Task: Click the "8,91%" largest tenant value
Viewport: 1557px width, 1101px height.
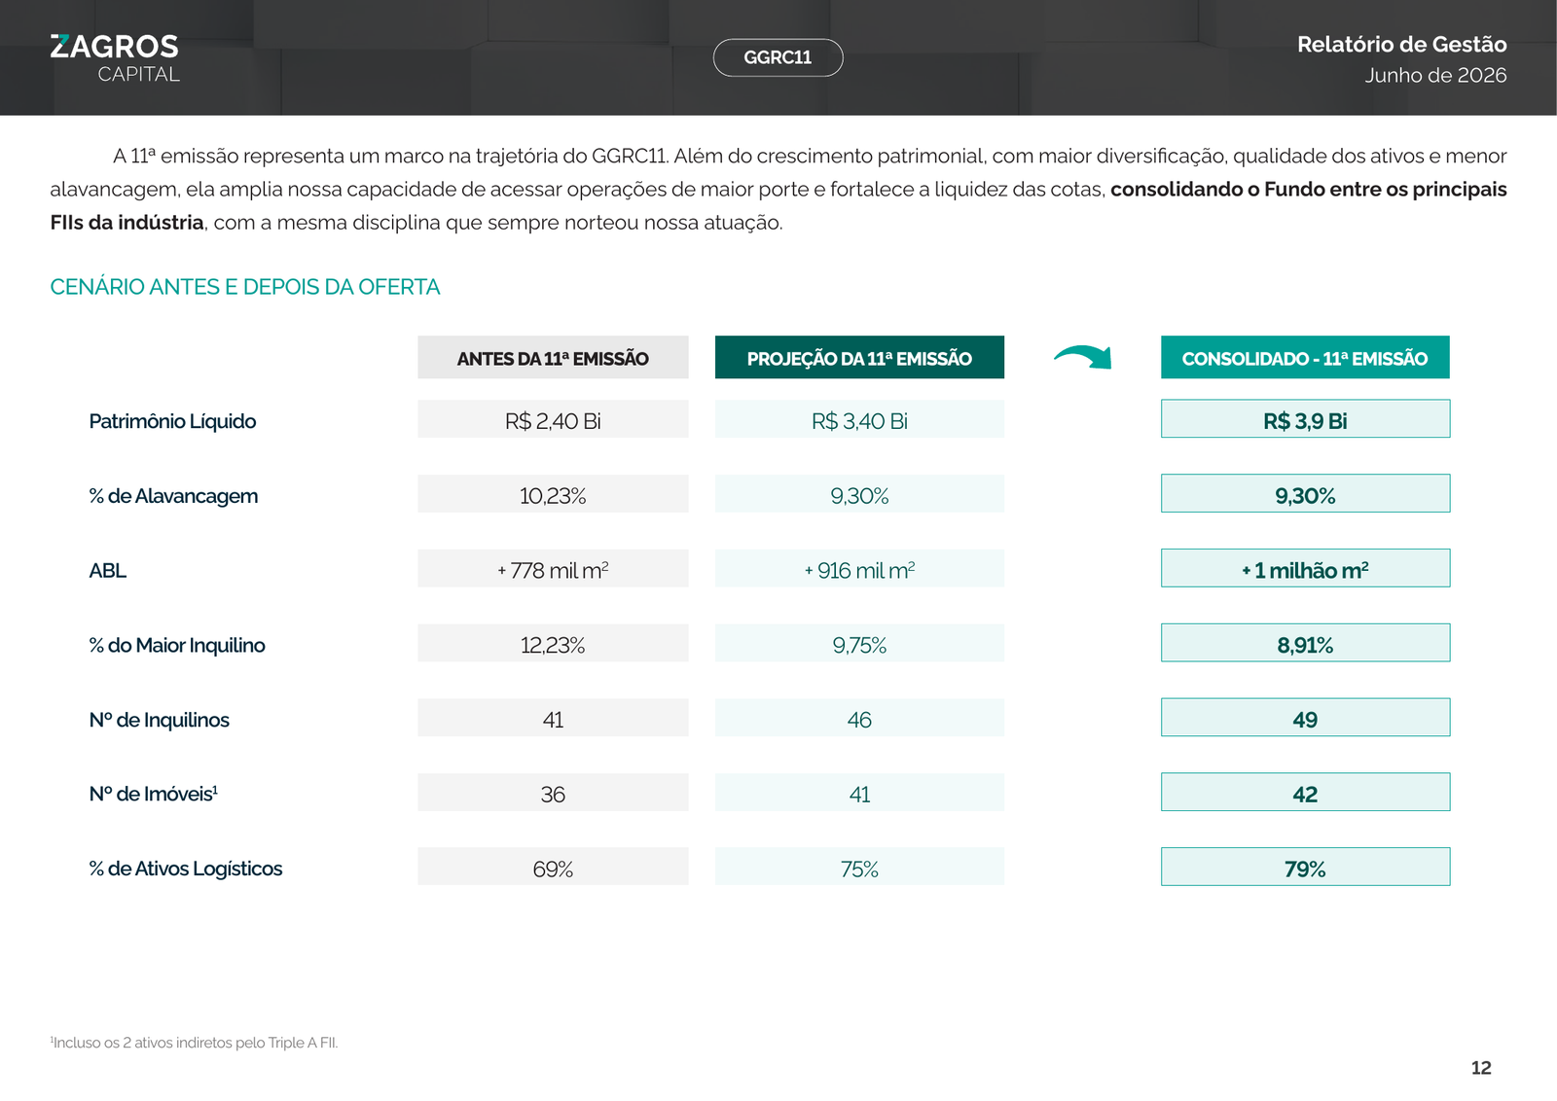Action: pos(1305,645)
